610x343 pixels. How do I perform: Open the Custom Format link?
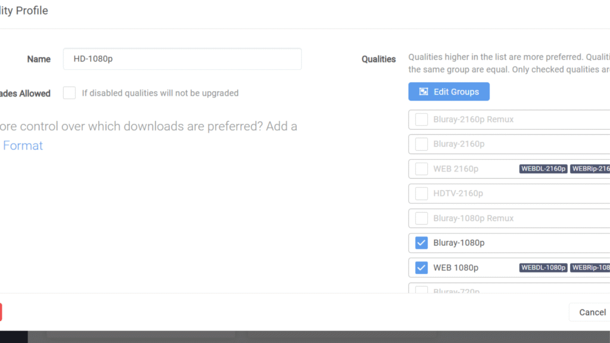click(x=23, y=145)
